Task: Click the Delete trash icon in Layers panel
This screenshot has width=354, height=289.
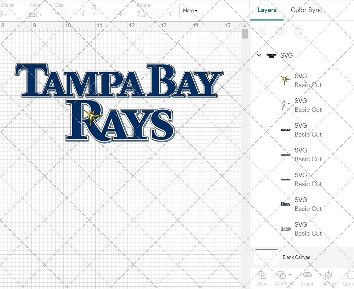Action: pos(298,31)
